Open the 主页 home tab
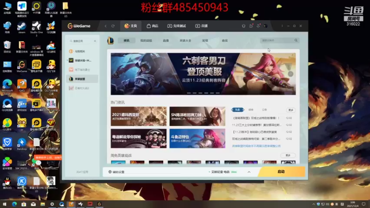The height and width of the screenshot is (208, 370). coord(131,26)
